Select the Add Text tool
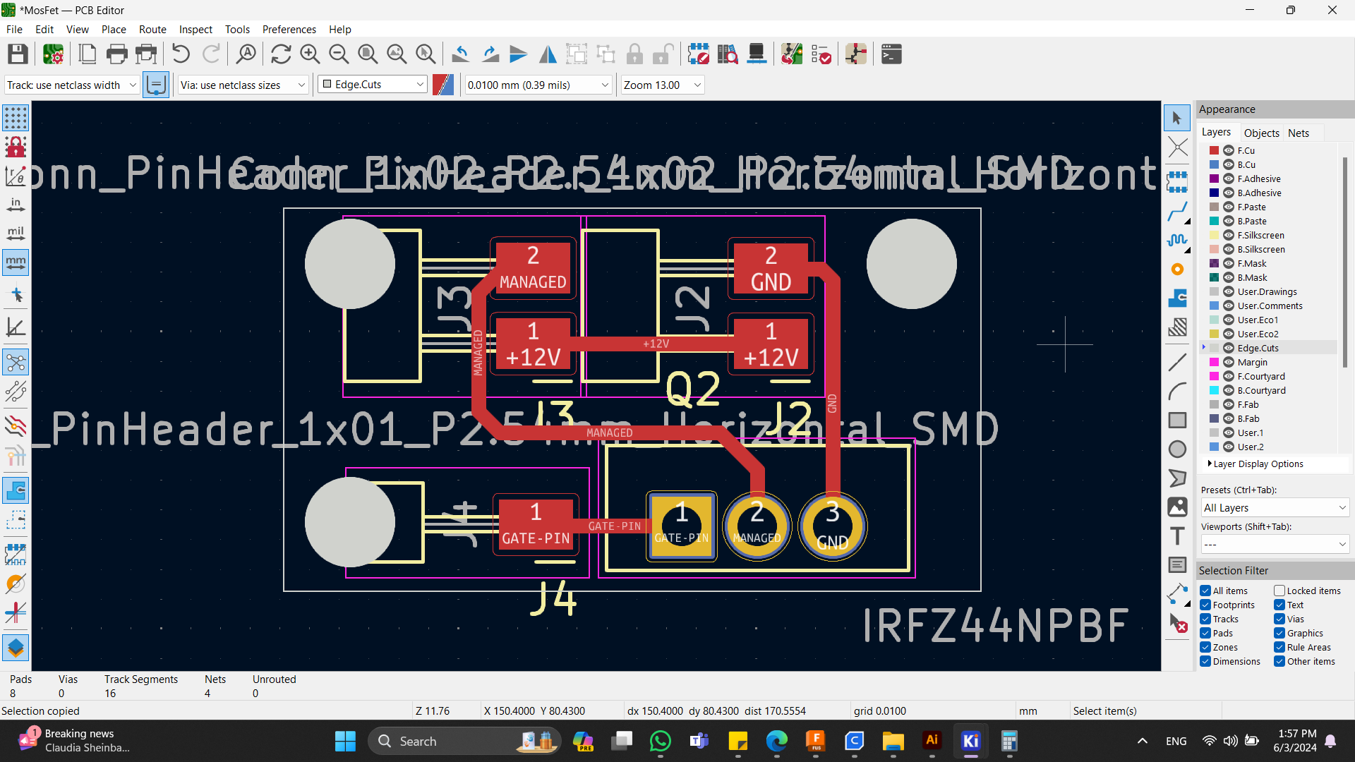The height and width of the screenshot is (762, 1355). pyautogui.click(x=1177, y=536)
